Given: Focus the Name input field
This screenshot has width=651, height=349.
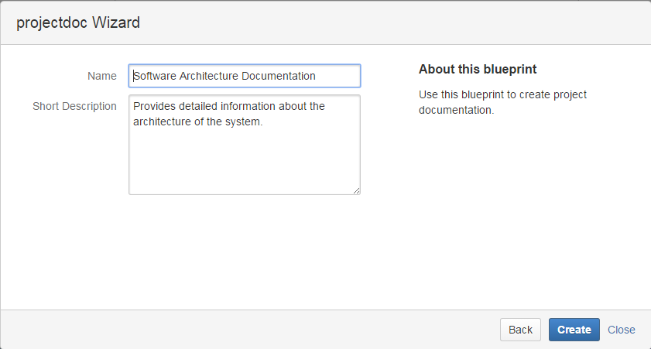Looking at the screenshot, I should pos(244,76).
